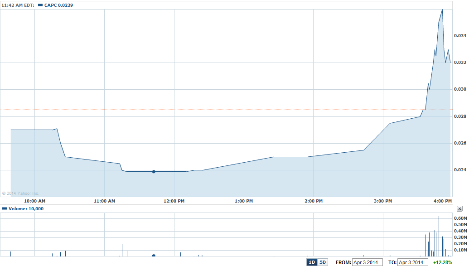The image size is (469, 266).
Task: Click the 0.034 price axis label
Action: tap(460, 36)
